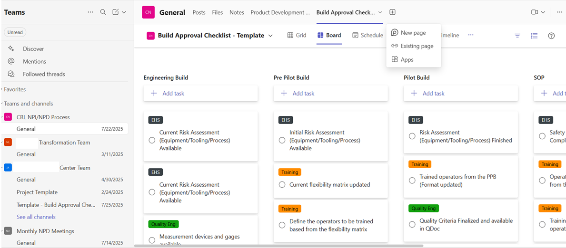Click the add tab plus icon

(x=392, y=12)
